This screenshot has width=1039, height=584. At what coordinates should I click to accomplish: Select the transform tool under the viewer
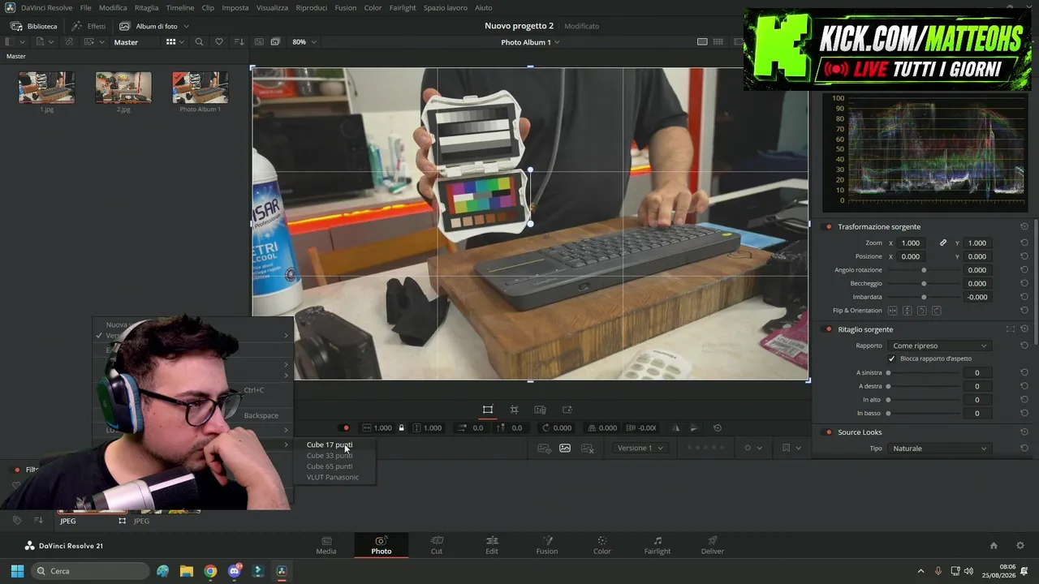(488, 410)
